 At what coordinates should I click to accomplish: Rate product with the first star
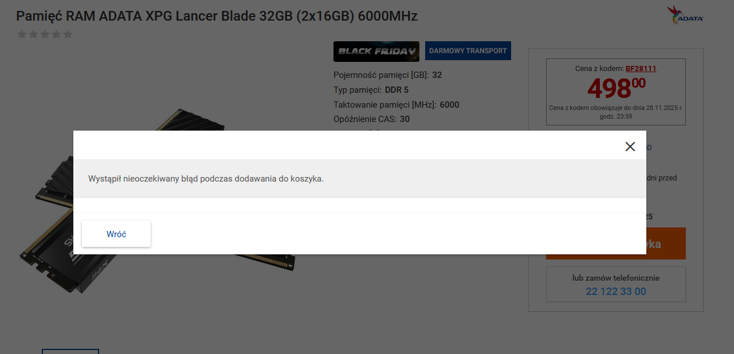click(x=22, y=34)
